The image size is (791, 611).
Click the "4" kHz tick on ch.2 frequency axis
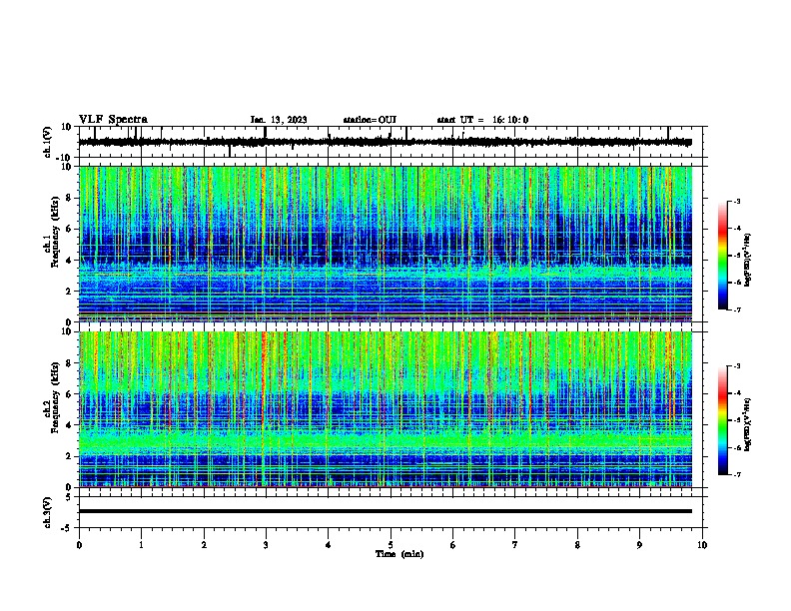click(70, 425)
